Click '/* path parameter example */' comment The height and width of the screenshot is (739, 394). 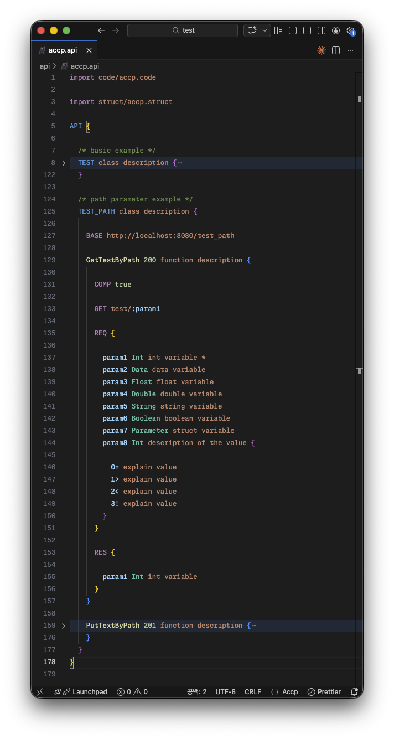point(136,199)
